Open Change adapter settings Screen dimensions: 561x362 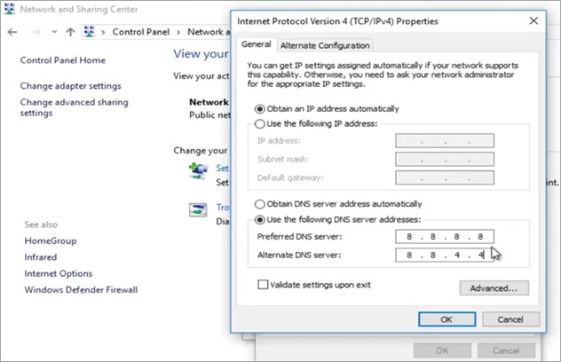(x=70, y=86)
